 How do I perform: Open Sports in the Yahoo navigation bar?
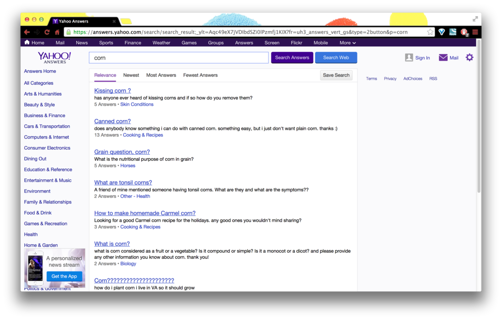pyautogui.click(x=106, y=43)
